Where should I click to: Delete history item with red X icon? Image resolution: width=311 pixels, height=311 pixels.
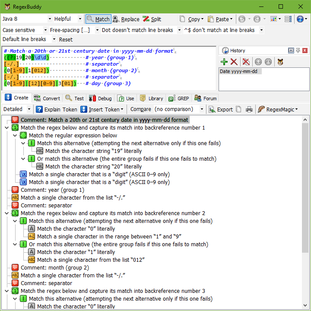tap(234, 62)
